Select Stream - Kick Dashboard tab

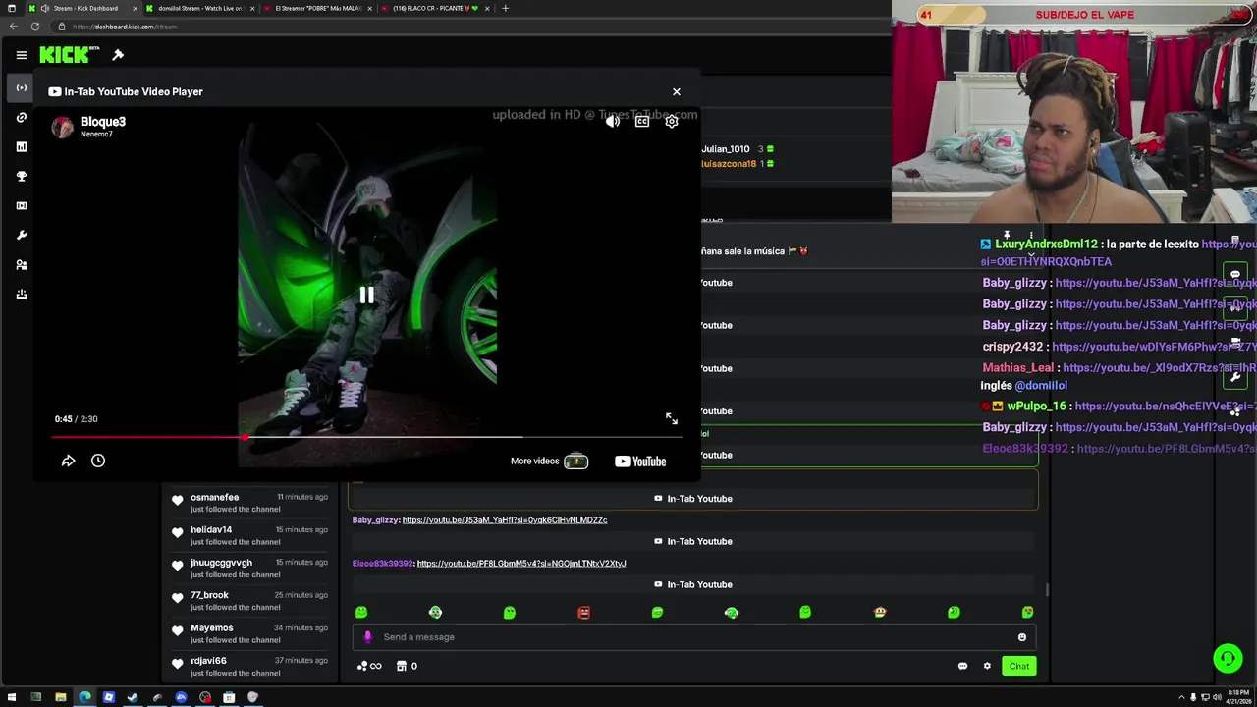coord(82,8)
